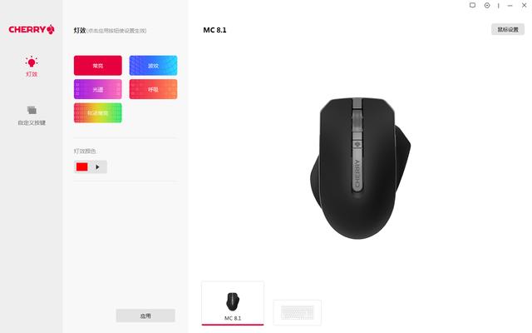Click the Cherry emblem on the mouse image
This screenshot has height=333, width=532.
pyautogui.click(x=357, y=144)
